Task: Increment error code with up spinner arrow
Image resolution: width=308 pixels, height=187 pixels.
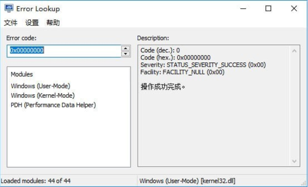Action: (x=126, y=48)
